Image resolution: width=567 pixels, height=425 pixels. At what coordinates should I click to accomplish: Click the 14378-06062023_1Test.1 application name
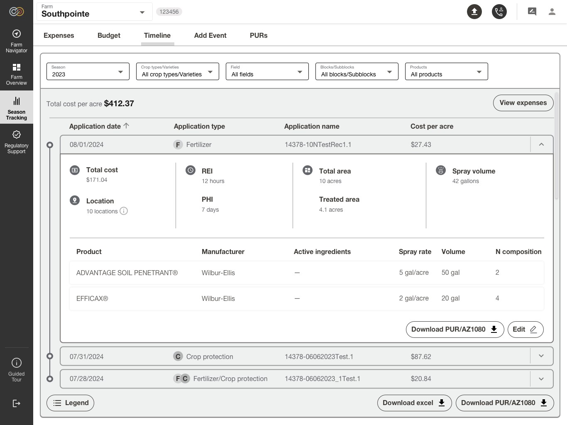(323, 379)
